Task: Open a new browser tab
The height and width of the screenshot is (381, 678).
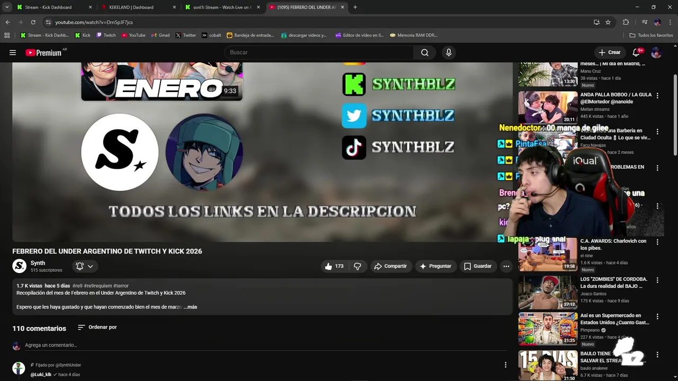Action: (x=355, y=7)
